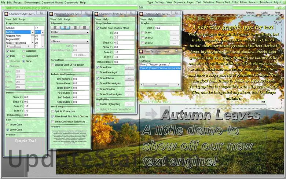This screenshot has height=179, width=286.
Task: Select the center alignment icon button
Action: coord(65,27)
